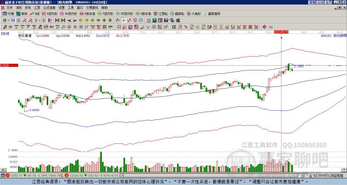This screenshot has width=347, height=185.
Task: Open the 浏览 menu
Action: (19, 8)
